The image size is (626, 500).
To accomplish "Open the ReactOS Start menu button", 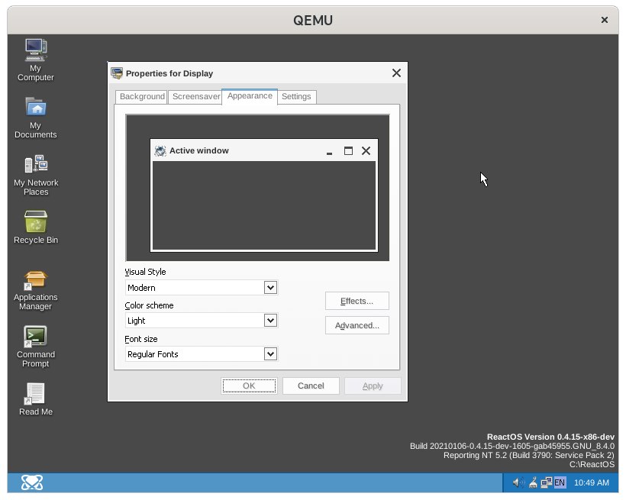I will 32,482.
